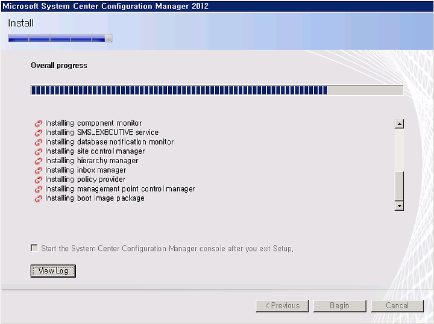The width and height of the screenshot is (434, 324).
Task: Click status icon beside boot image package
Action: point(38,199)
